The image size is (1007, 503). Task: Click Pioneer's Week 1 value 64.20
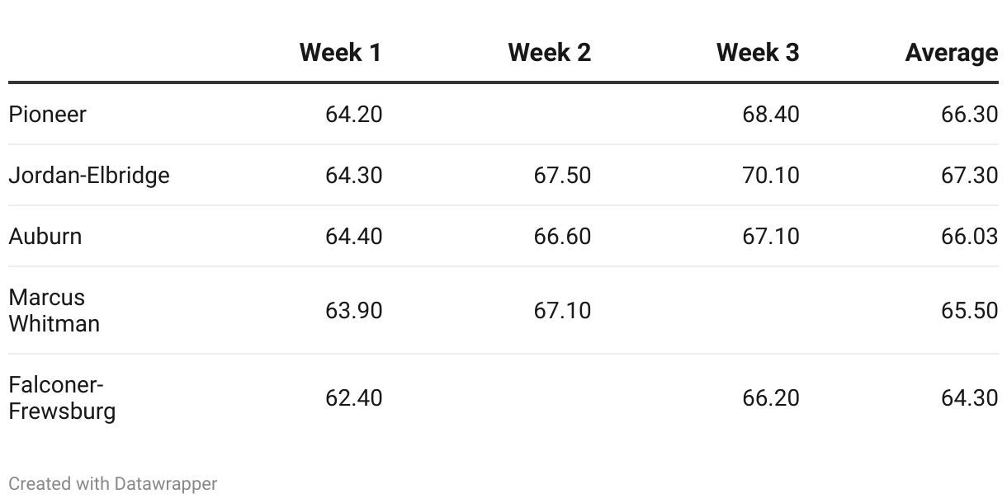coord(354,115)
